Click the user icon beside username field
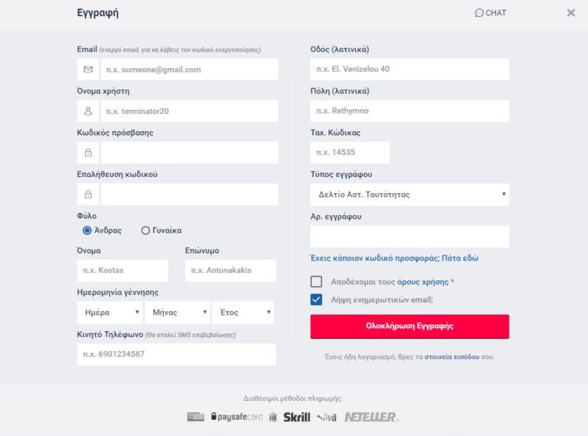Viewport: 588px width, 436px height. pos(88,111)
